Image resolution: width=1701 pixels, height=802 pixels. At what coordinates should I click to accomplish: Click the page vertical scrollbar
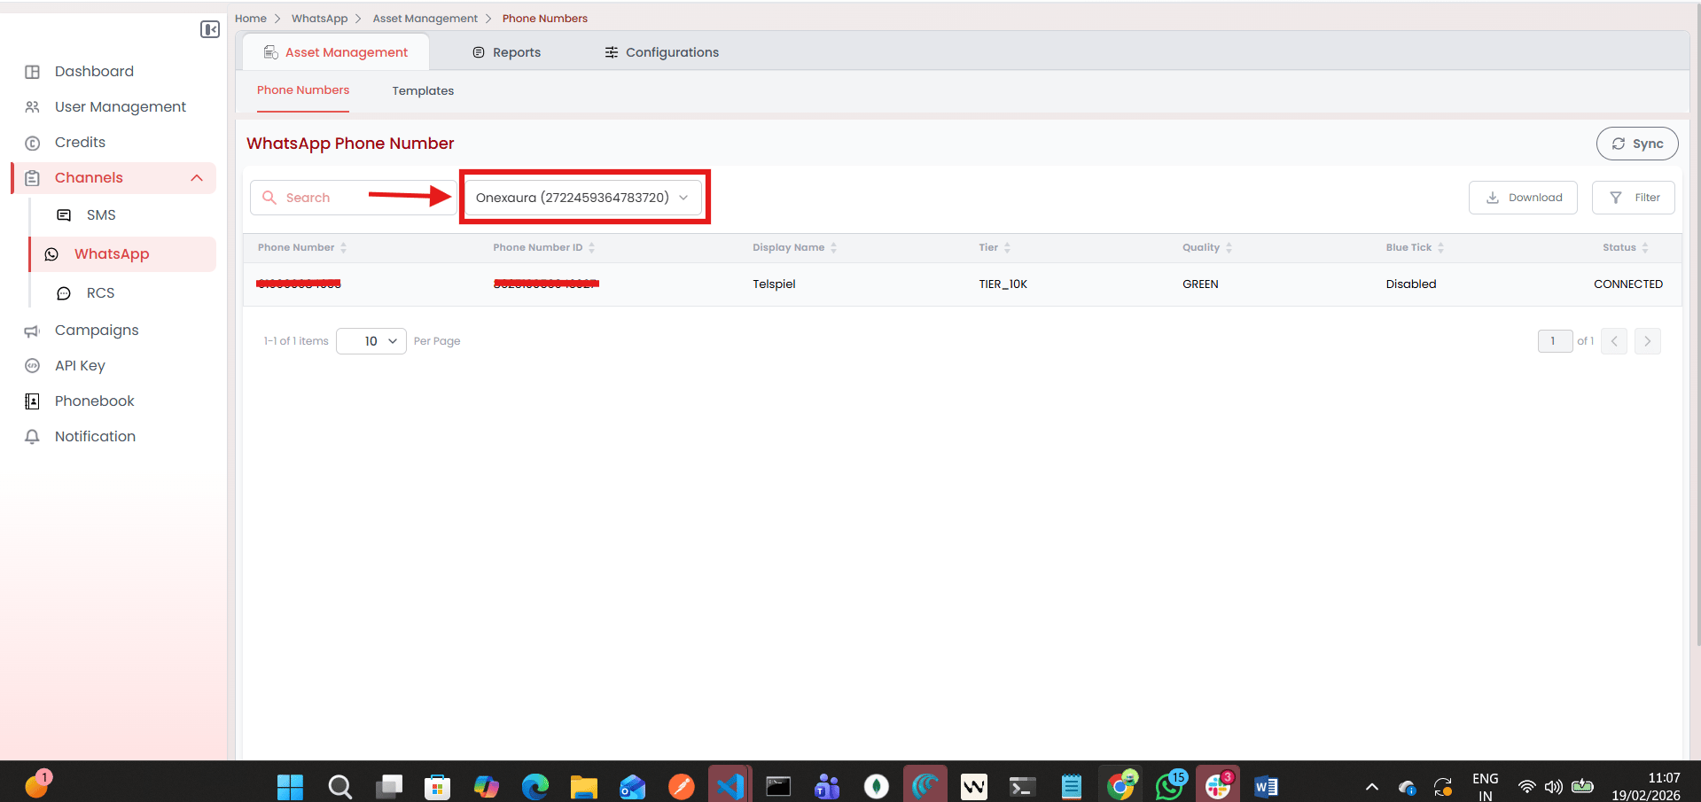click(1697, 324)
